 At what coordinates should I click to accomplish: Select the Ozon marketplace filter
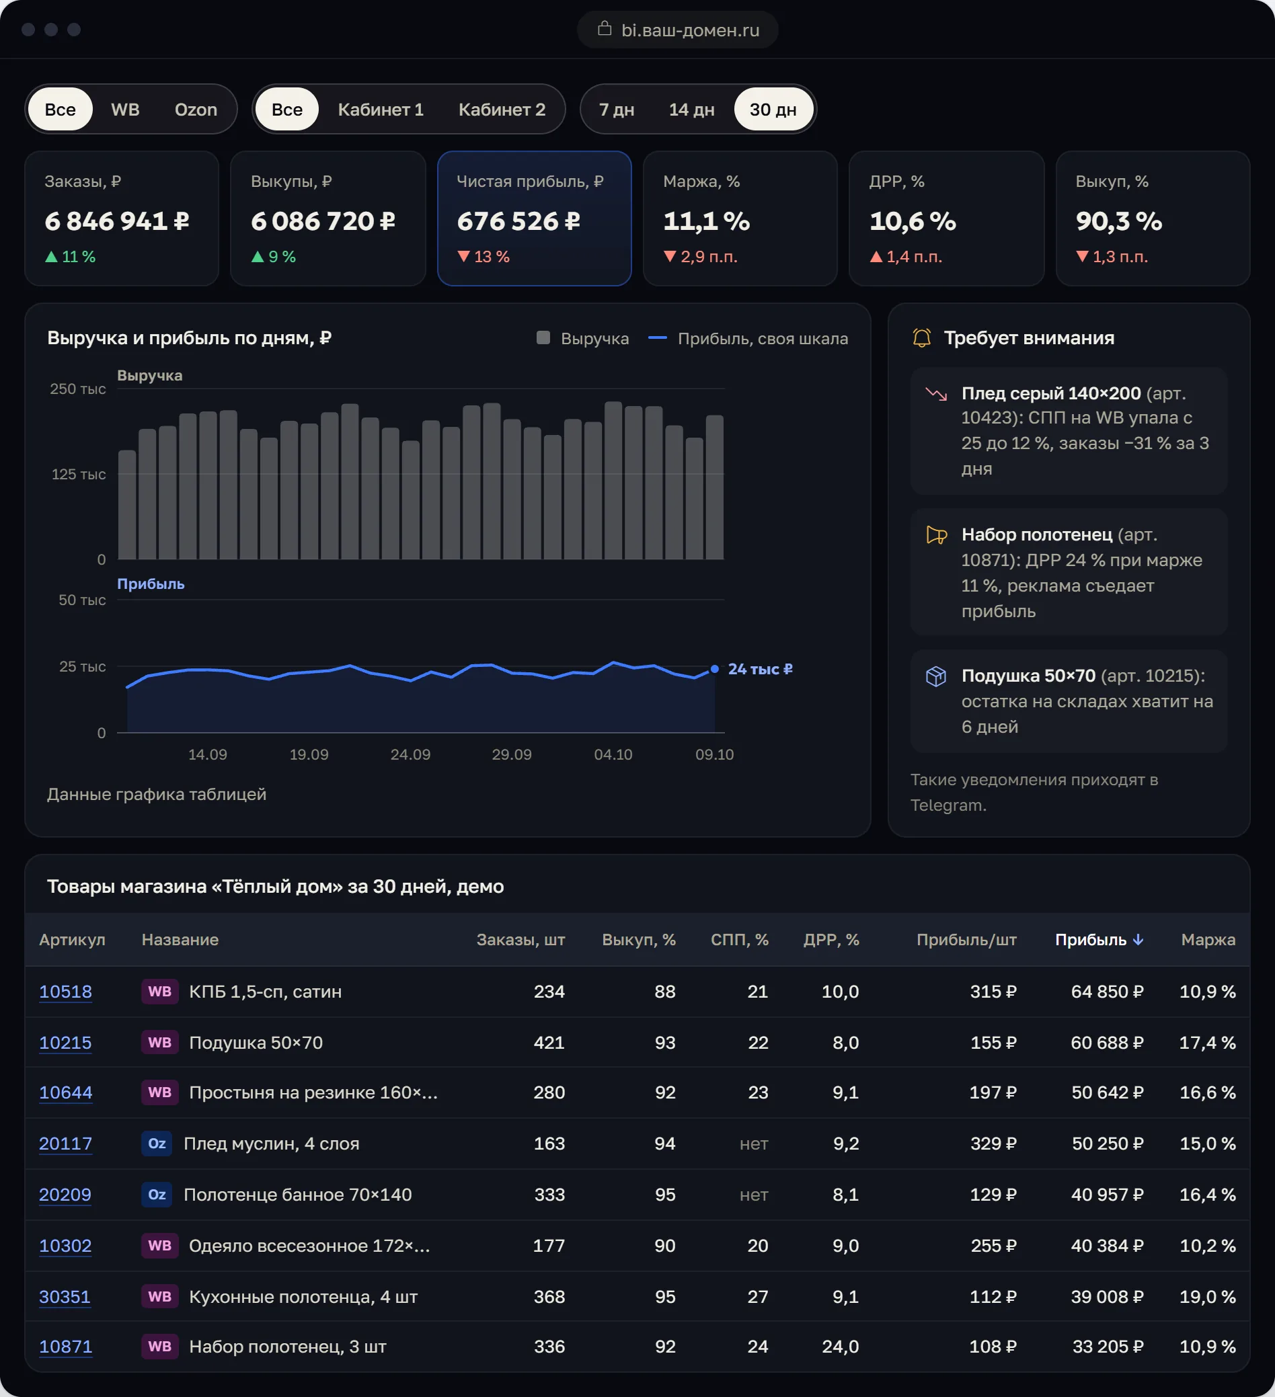pos(196,110)
